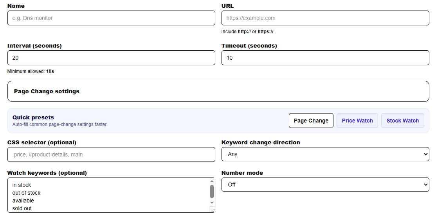Click the keywords box scroll down arrow
436x213 pixels.
click(x=212, y=202)
